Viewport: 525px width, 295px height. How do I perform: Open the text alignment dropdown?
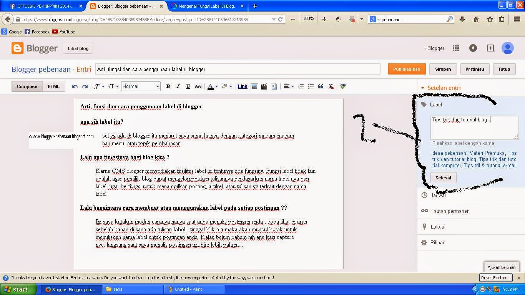coord(289,86)
